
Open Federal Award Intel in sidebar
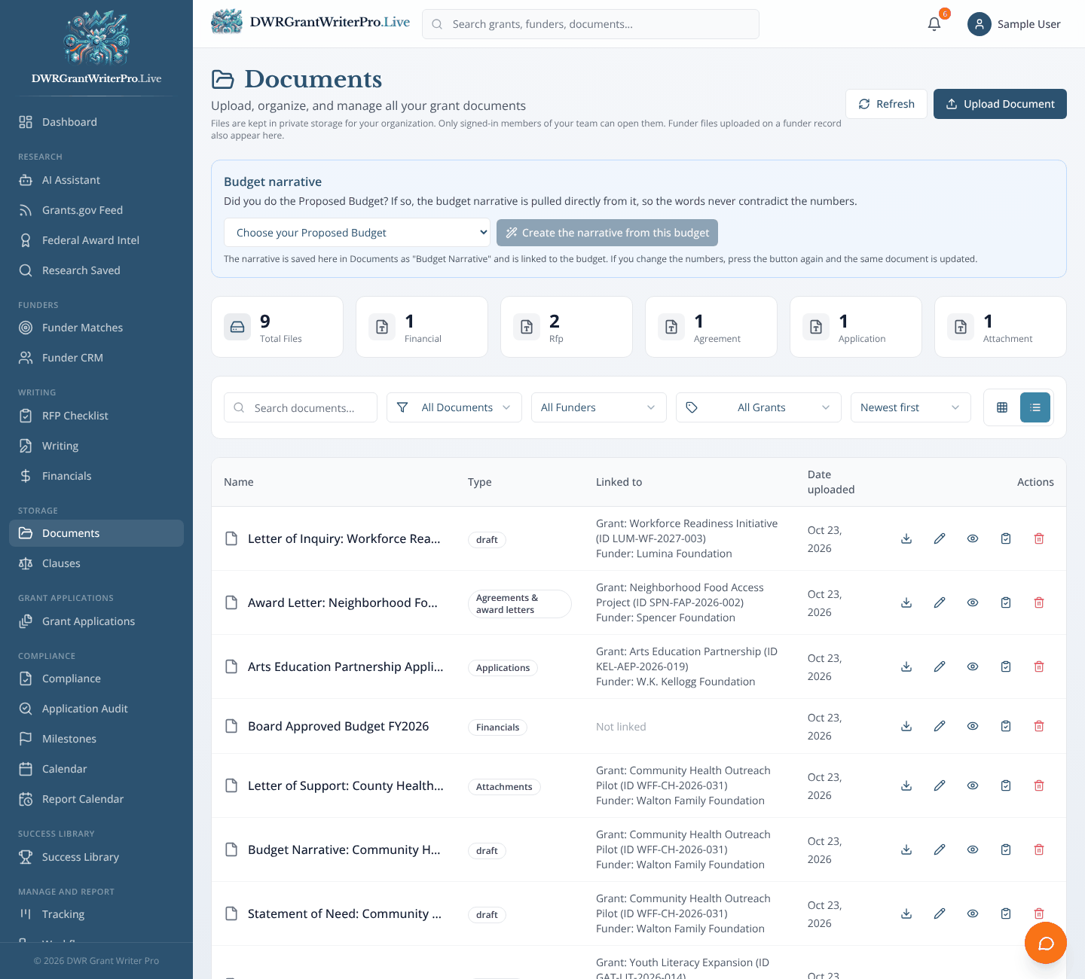(x=96, y=240)
